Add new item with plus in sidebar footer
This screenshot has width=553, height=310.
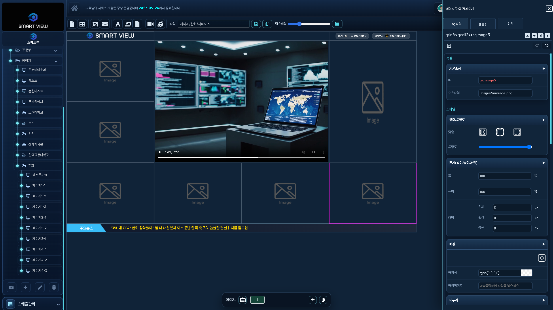(x=25, y=287)
